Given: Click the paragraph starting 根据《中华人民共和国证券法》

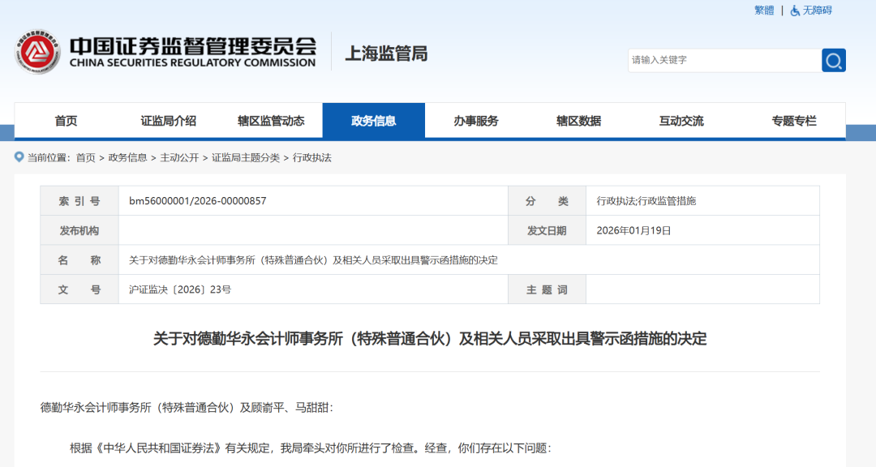Looking at the screenshot, I should coord(311,448).
